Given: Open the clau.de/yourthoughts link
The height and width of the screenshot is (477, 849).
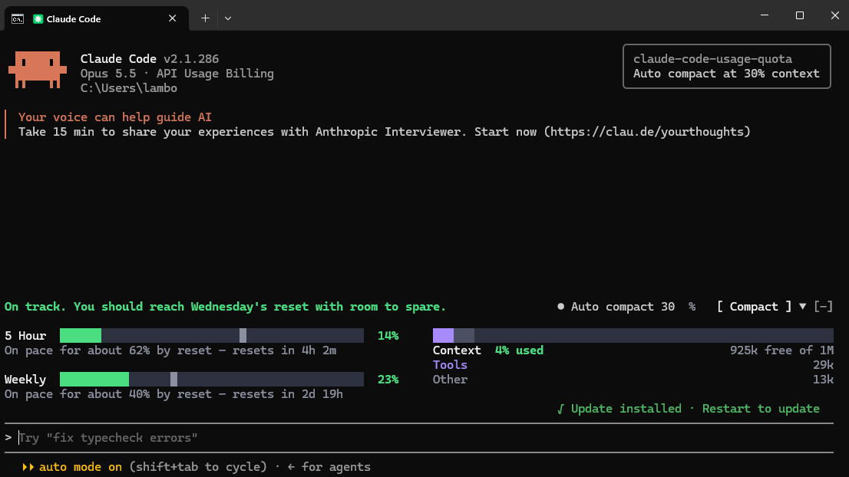Looking at the screenshot, I should [647, 132].
